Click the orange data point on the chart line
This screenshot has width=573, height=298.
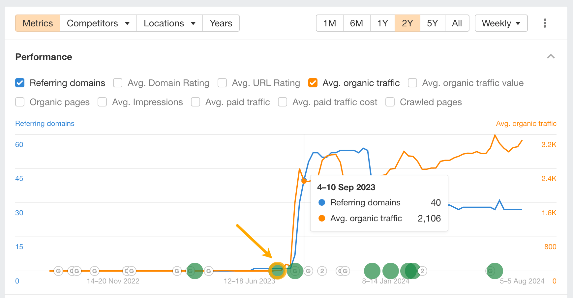(304, 181)
